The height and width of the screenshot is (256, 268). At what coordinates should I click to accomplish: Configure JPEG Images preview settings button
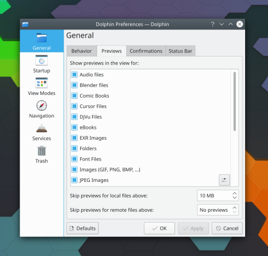[x=224, y=180]
